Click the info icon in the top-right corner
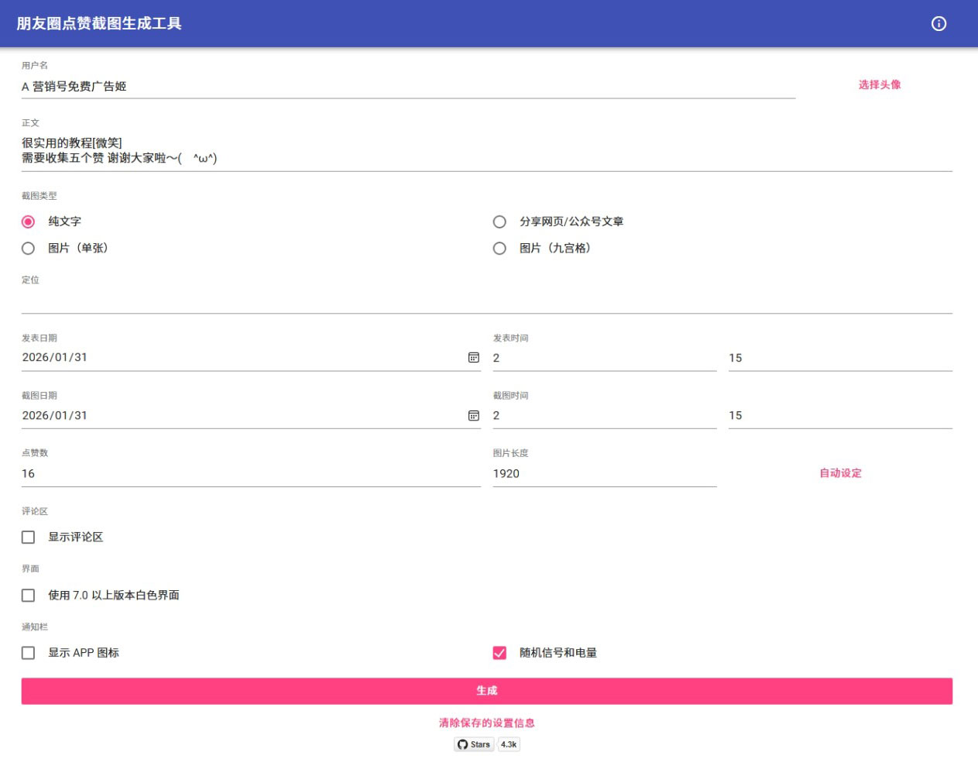978x766 pixels. coord(939,24)
